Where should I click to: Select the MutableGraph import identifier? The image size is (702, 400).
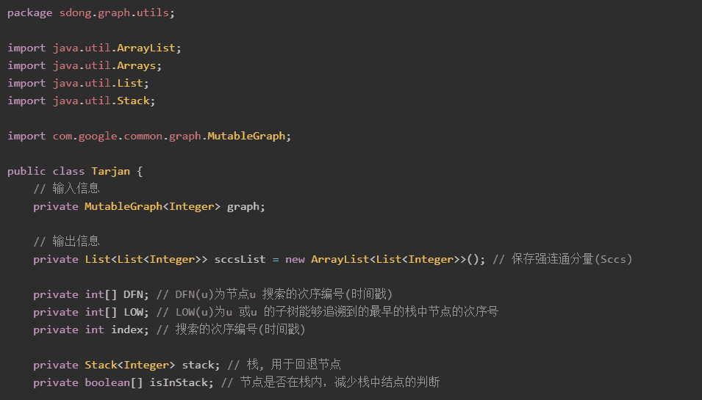(246, 136)
